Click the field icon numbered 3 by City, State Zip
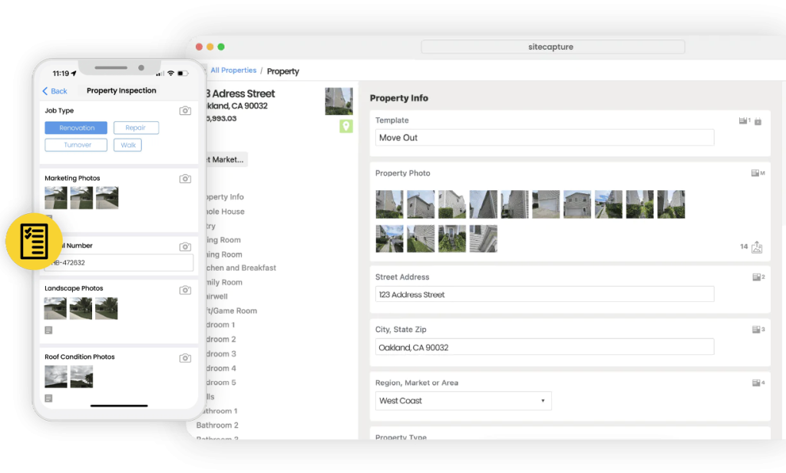Viewport: 786px width, 473px height. 758,330
